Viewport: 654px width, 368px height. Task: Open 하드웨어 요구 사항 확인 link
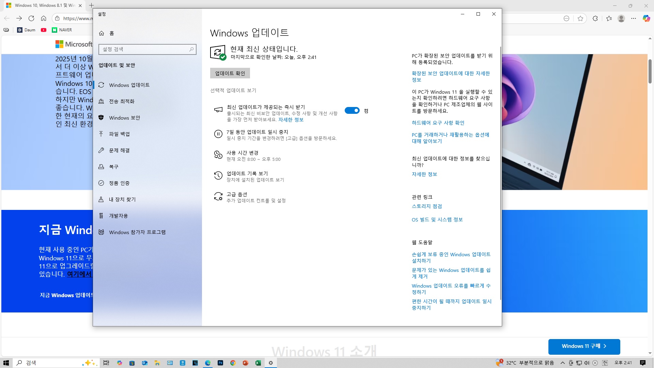click(438, 123)
